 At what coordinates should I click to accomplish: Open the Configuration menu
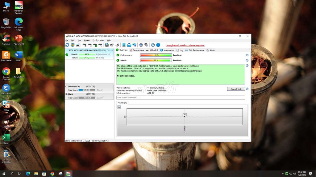pos(98,40)
